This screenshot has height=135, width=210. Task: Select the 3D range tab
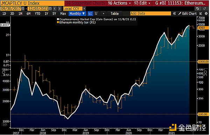click(12, 14)
